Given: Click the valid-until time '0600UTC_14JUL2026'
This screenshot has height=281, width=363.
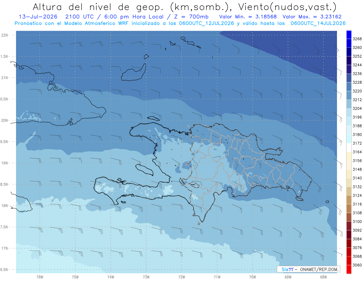Looking at the screenshot, I should tap(318, 23).
